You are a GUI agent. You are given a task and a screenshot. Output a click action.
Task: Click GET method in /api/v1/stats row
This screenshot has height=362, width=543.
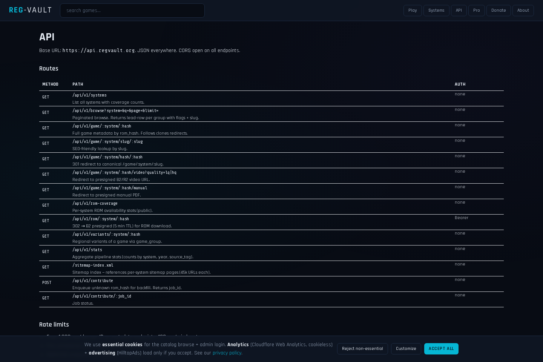click(x=46, y=252)
